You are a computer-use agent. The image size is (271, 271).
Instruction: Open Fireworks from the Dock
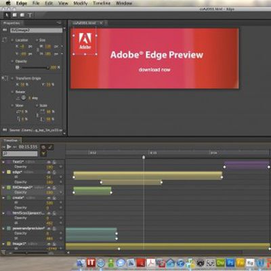pyautogui.click(x=241, y=263)
